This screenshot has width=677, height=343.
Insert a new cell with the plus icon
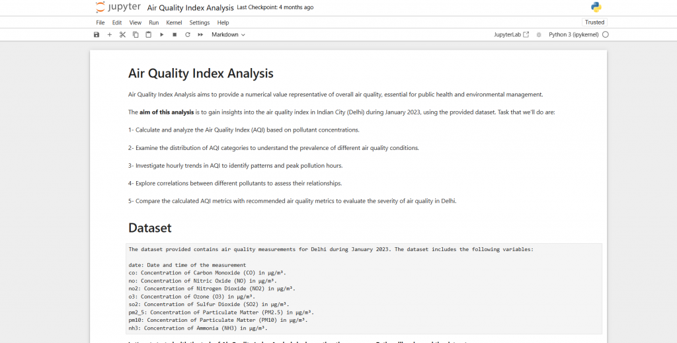click(x=110, y=34)
